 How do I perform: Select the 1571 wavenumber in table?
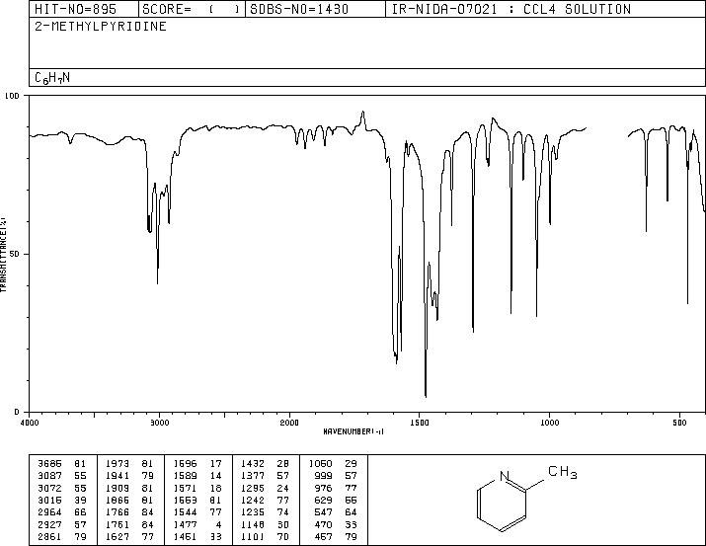coord(185,488)
